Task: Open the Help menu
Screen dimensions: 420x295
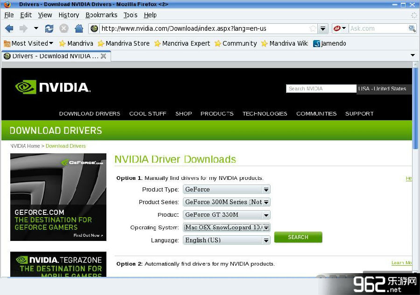Action: coord(150,15)
